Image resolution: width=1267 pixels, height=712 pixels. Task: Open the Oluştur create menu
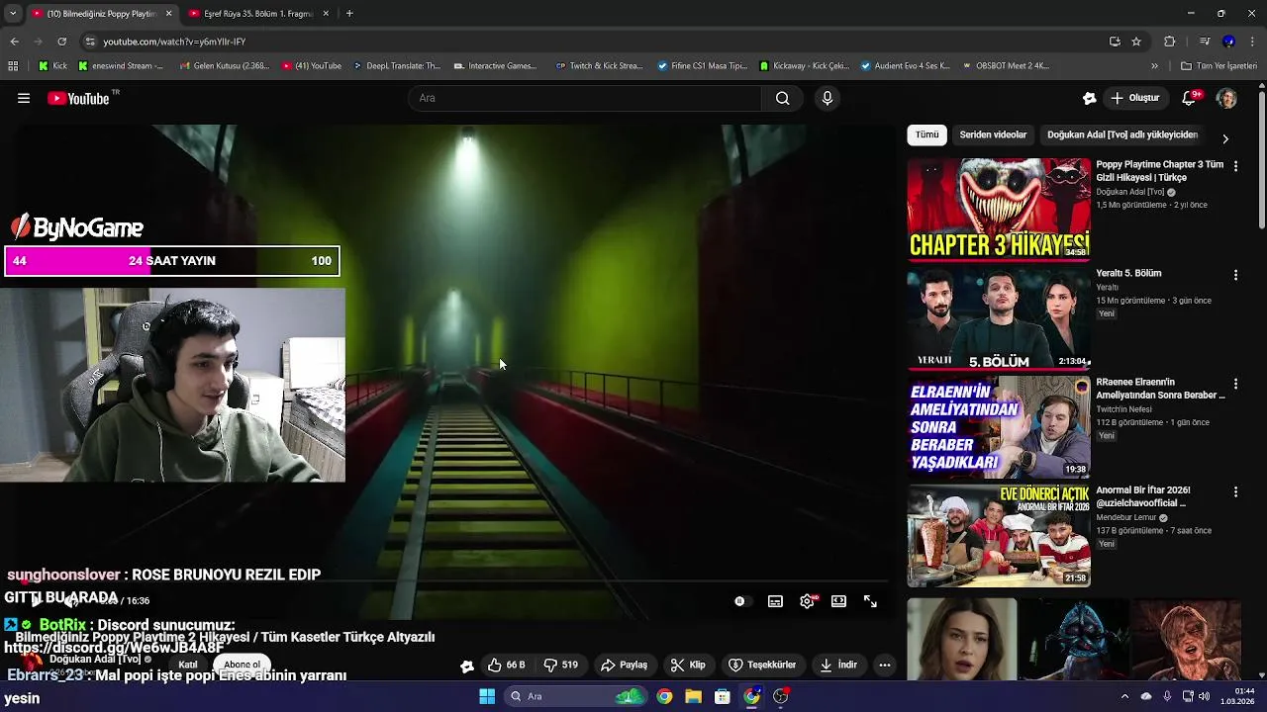click(x=1135, y=98)
